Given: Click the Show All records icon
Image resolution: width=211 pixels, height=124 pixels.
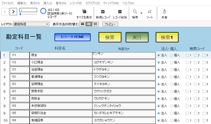Looking at the screenshot, I should point(84,12).
